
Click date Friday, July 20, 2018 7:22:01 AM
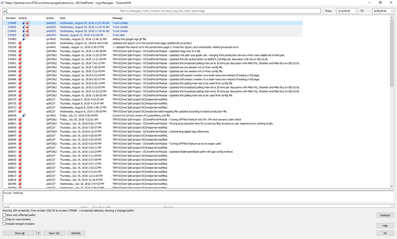point(79,120)
